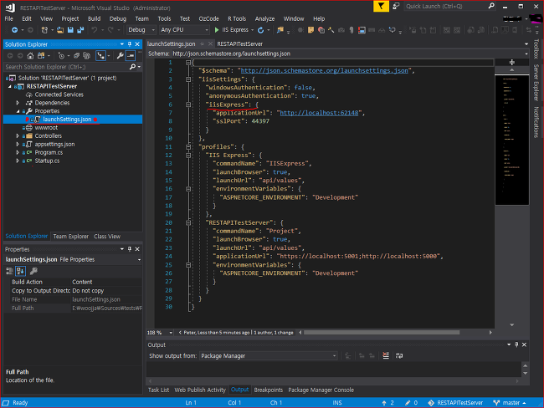544x408 pixels.
Task: Collapse the Properties folder node in Solution Explorer
Action: (x=18, y=111)
